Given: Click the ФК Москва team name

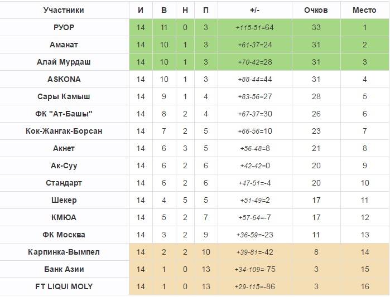Looking at the screenshot, I should pos(64,235).
